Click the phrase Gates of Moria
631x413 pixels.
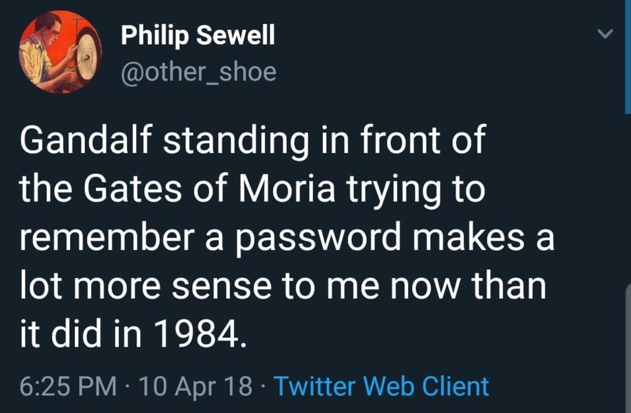tap(210, 188)
